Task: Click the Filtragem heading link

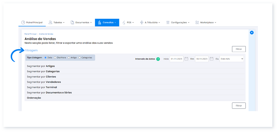Action: (x=31, y=50)
